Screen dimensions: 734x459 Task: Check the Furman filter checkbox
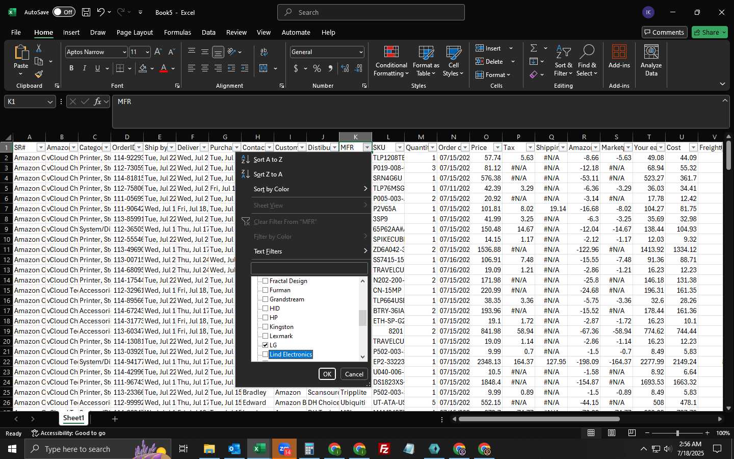pos(265,290)
